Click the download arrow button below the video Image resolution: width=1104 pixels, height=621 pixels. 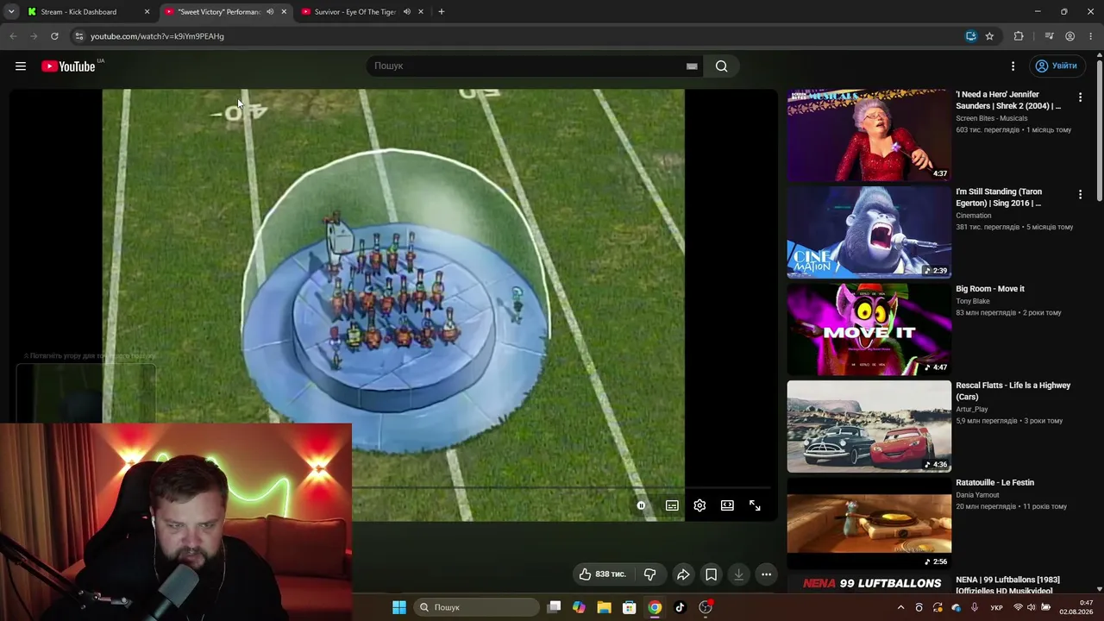coord(738,574)
